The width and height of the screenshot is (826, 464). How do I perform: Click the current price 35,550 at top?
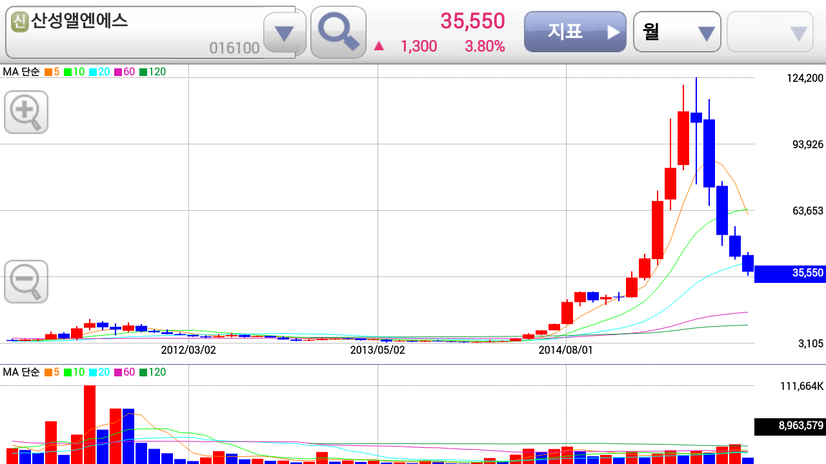point(472,21)
